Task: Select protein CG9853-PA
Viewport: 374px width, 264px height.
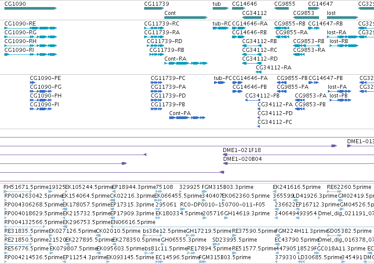Action: click(x=300, y=101)
